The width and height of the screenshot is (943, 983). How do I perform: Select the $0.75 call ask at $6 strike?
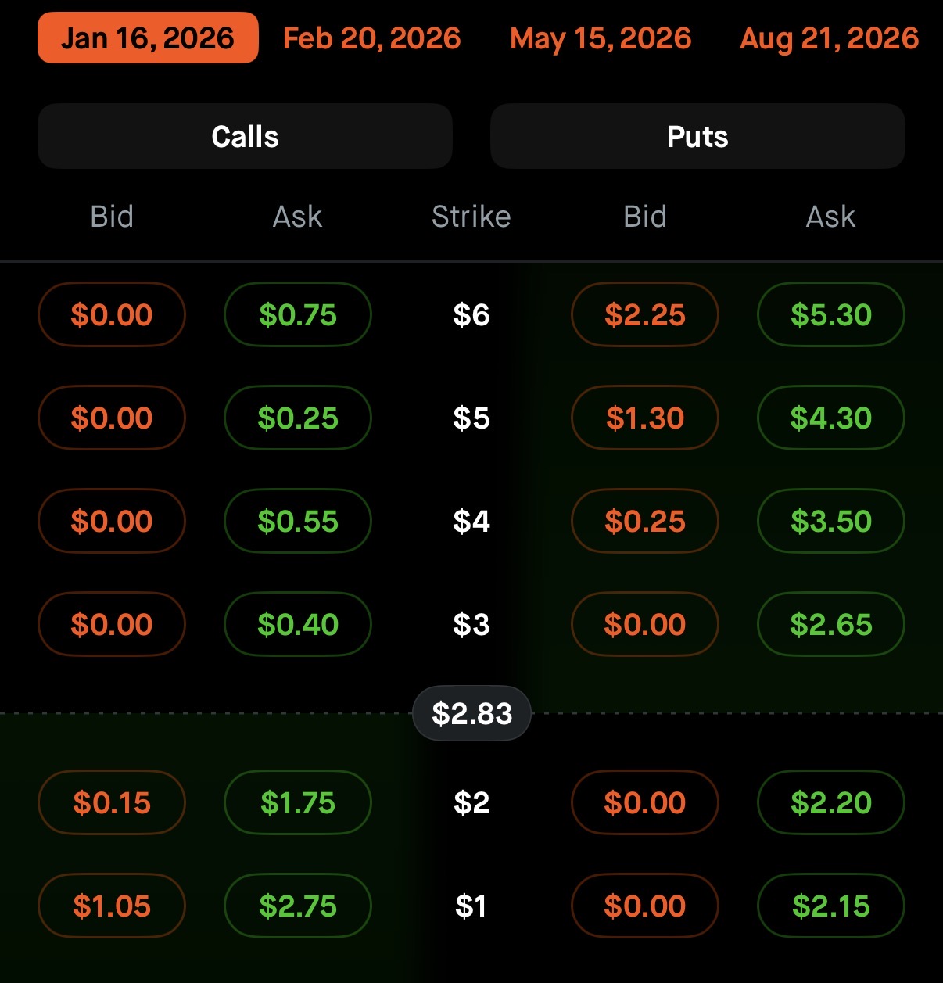coord(298,314)
